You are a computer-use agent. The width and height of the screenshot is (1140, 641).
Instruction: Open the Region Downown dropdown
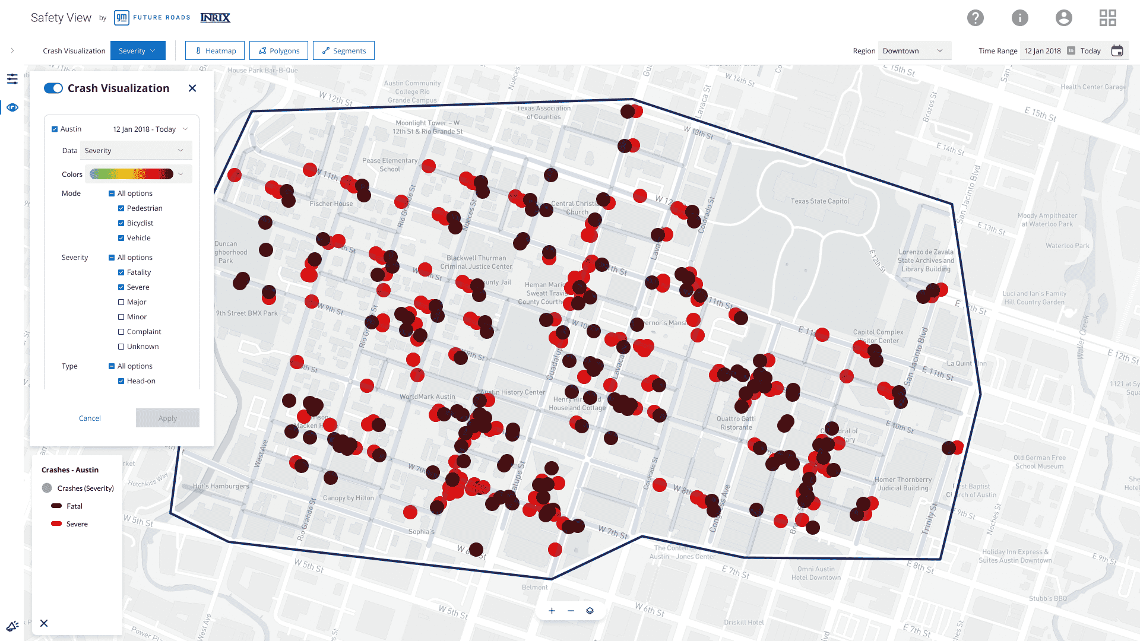(914, 50)
